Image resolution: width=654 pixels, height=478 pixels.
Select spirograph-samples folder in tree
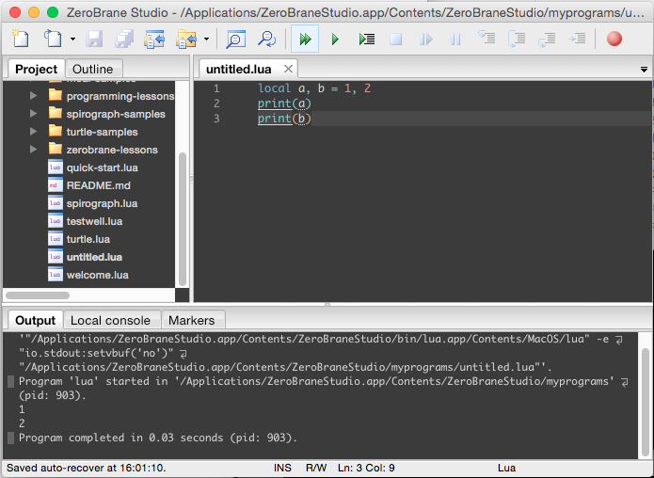pyautogui.click(x=116, y=114)
